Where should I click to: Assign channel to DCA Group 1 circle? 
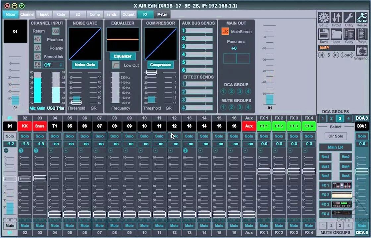point(223,92)
